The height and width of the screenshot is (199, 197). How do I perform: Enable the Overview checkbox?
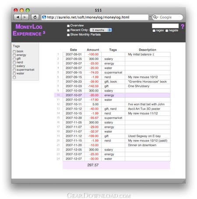[68, 26]
